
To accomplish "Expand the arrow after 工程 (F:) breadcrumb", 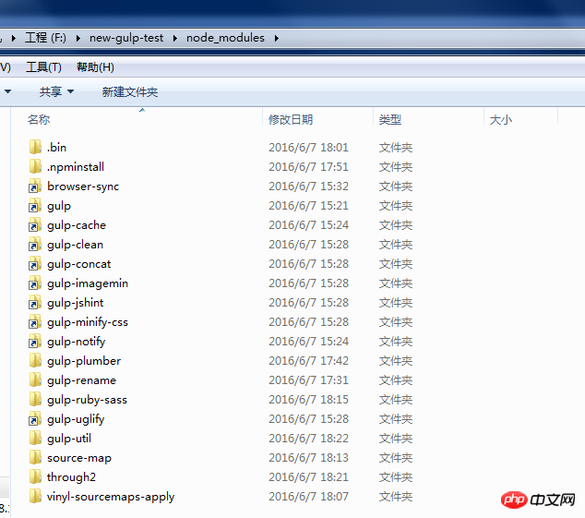I will 78,38.
